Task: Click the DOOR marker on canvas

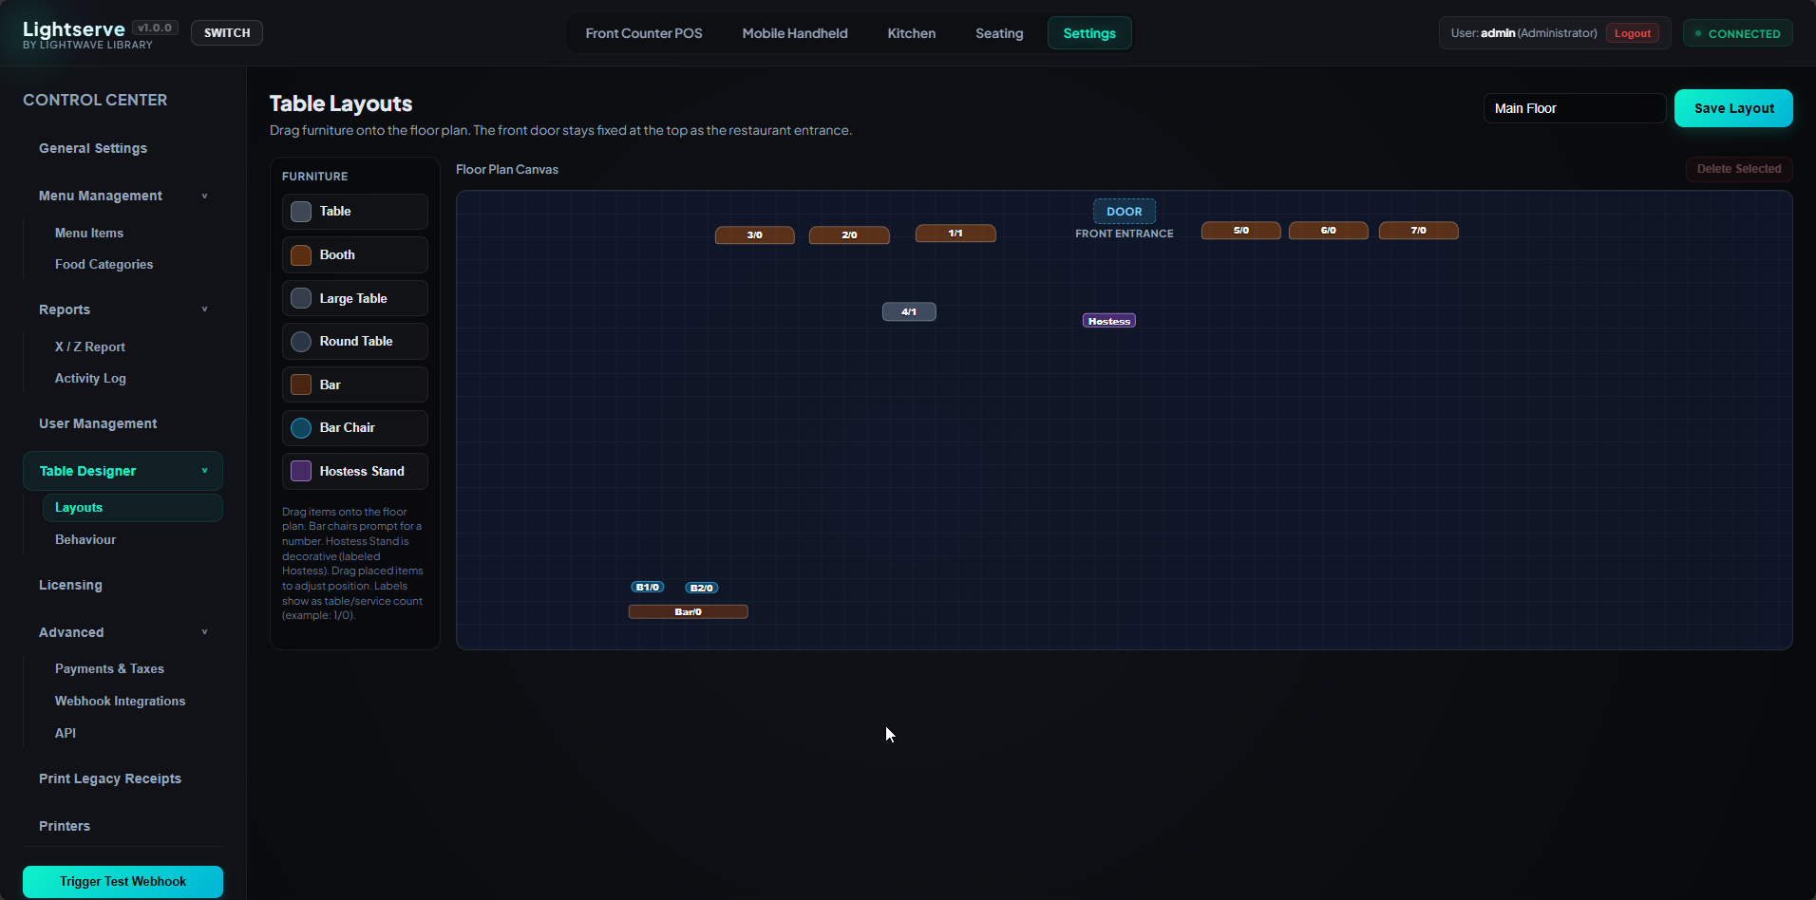Action: (1125, 212)
